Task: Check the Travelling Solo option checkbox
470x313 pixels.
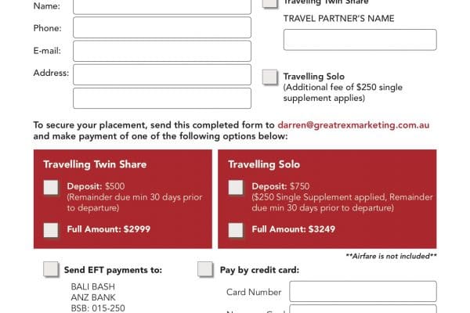Action: (x=269, y=77)
